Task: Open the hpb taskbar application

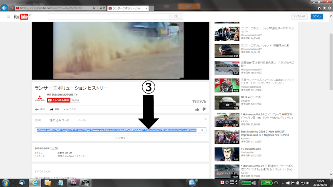Action: pyautogui.click(x=74, y=183)
